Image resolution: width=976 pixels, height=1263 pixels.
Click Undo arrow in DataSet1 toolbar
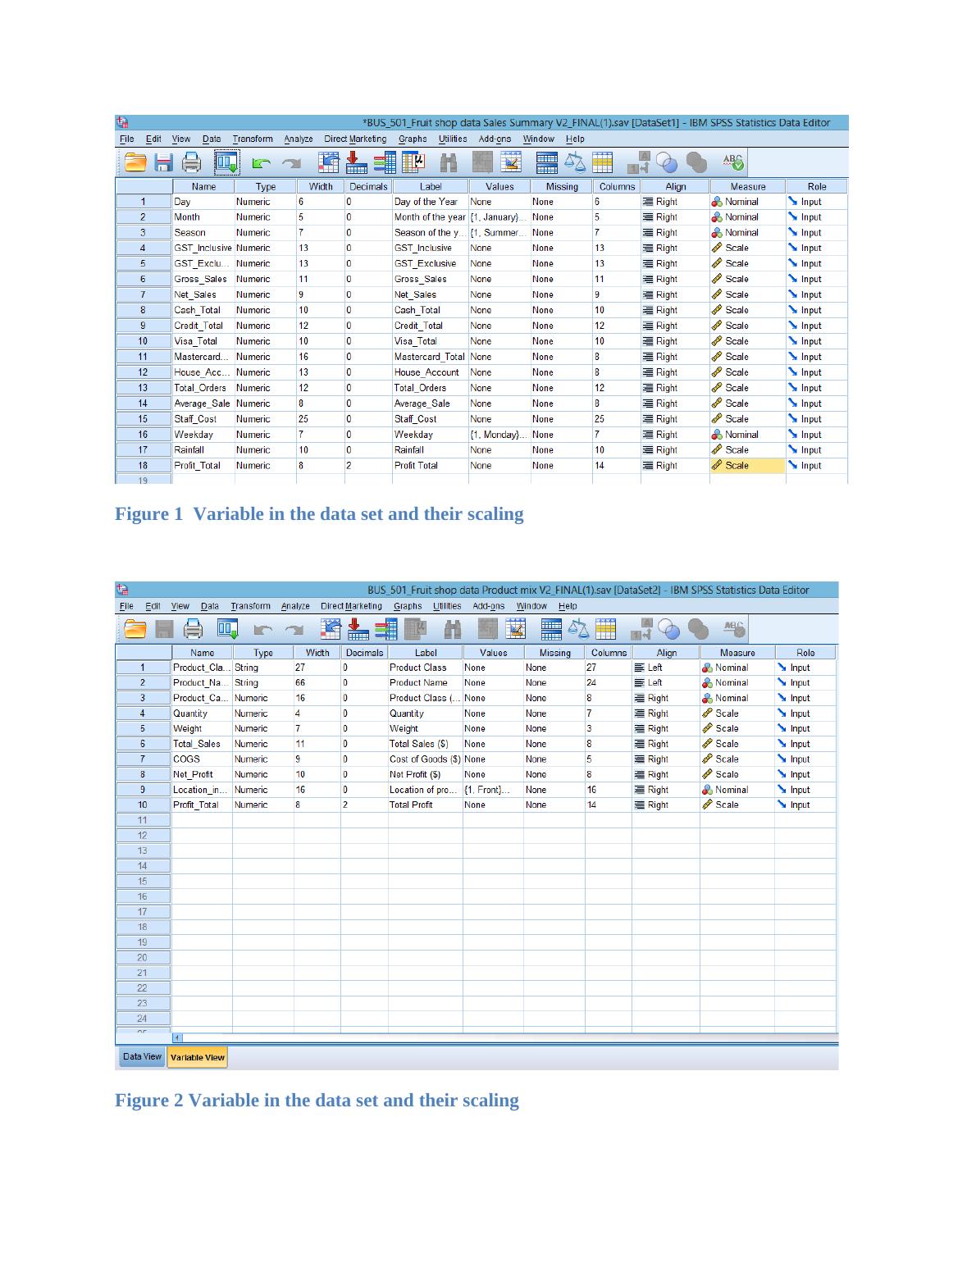(262, 164)
